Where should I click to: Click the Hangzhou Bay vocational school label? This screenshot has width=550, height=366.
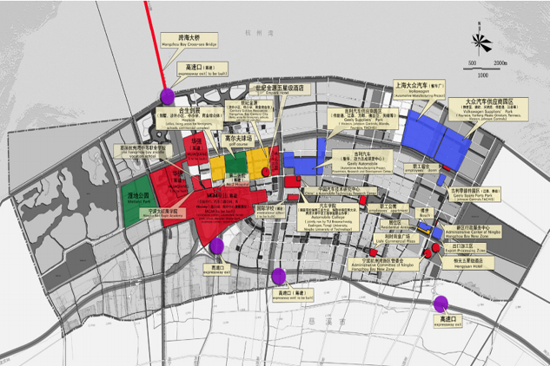coord(143,151)
